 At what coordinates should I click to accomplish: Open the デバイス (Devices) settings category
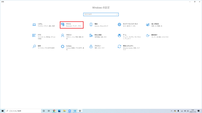click(72, 25)
